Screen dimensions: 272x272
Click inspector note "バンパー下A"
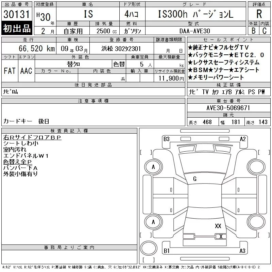click(x=20, y=168)
